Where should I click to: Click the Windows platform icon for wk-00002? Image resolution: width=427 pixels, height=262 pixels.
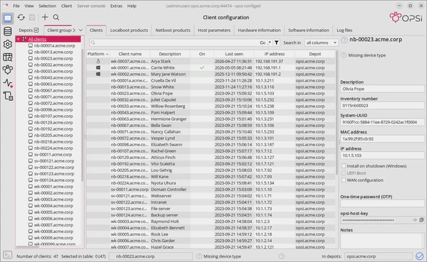98,74
